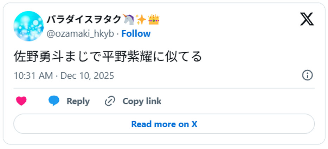Select the Reply text label

pos(78,101)
